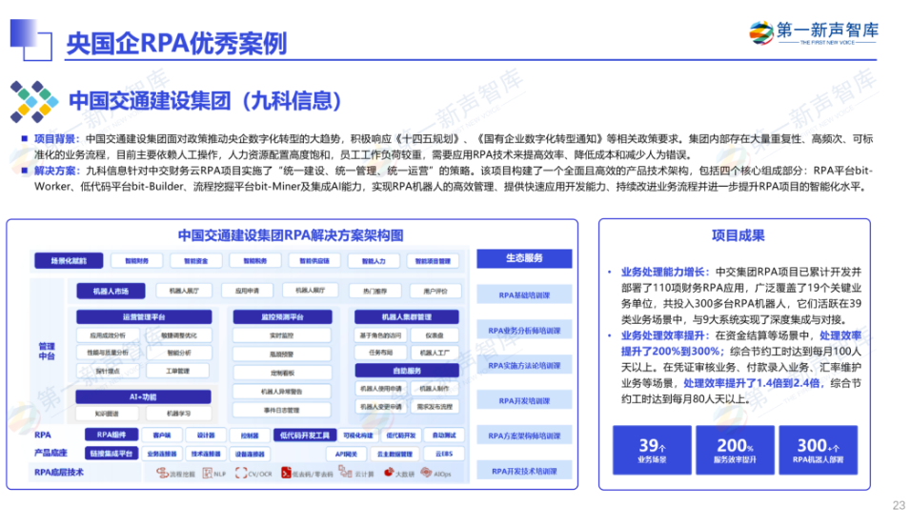Click the 性能与质量分析 box
Viewport: 911px width, 527px height.
pos(108,353)
